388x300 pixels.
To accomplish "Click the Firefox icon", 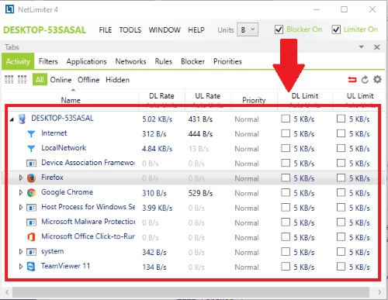I will coord(31,178).
